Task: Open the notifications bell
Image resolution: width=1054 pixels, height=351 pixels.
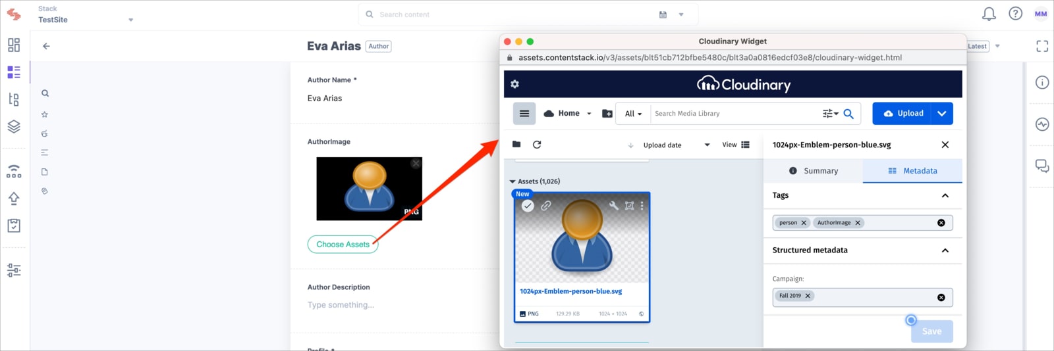Action: (989, 14)
